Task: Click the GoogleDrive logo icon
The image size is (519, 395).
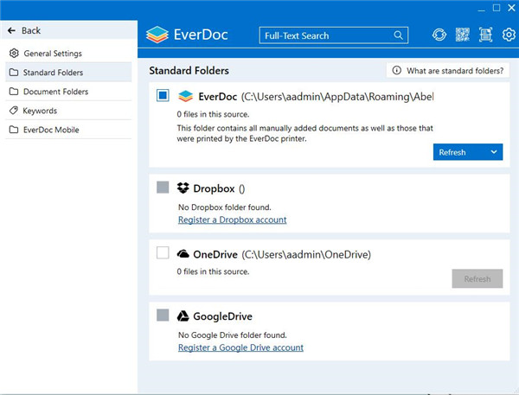Action: [x=183, y=316]
